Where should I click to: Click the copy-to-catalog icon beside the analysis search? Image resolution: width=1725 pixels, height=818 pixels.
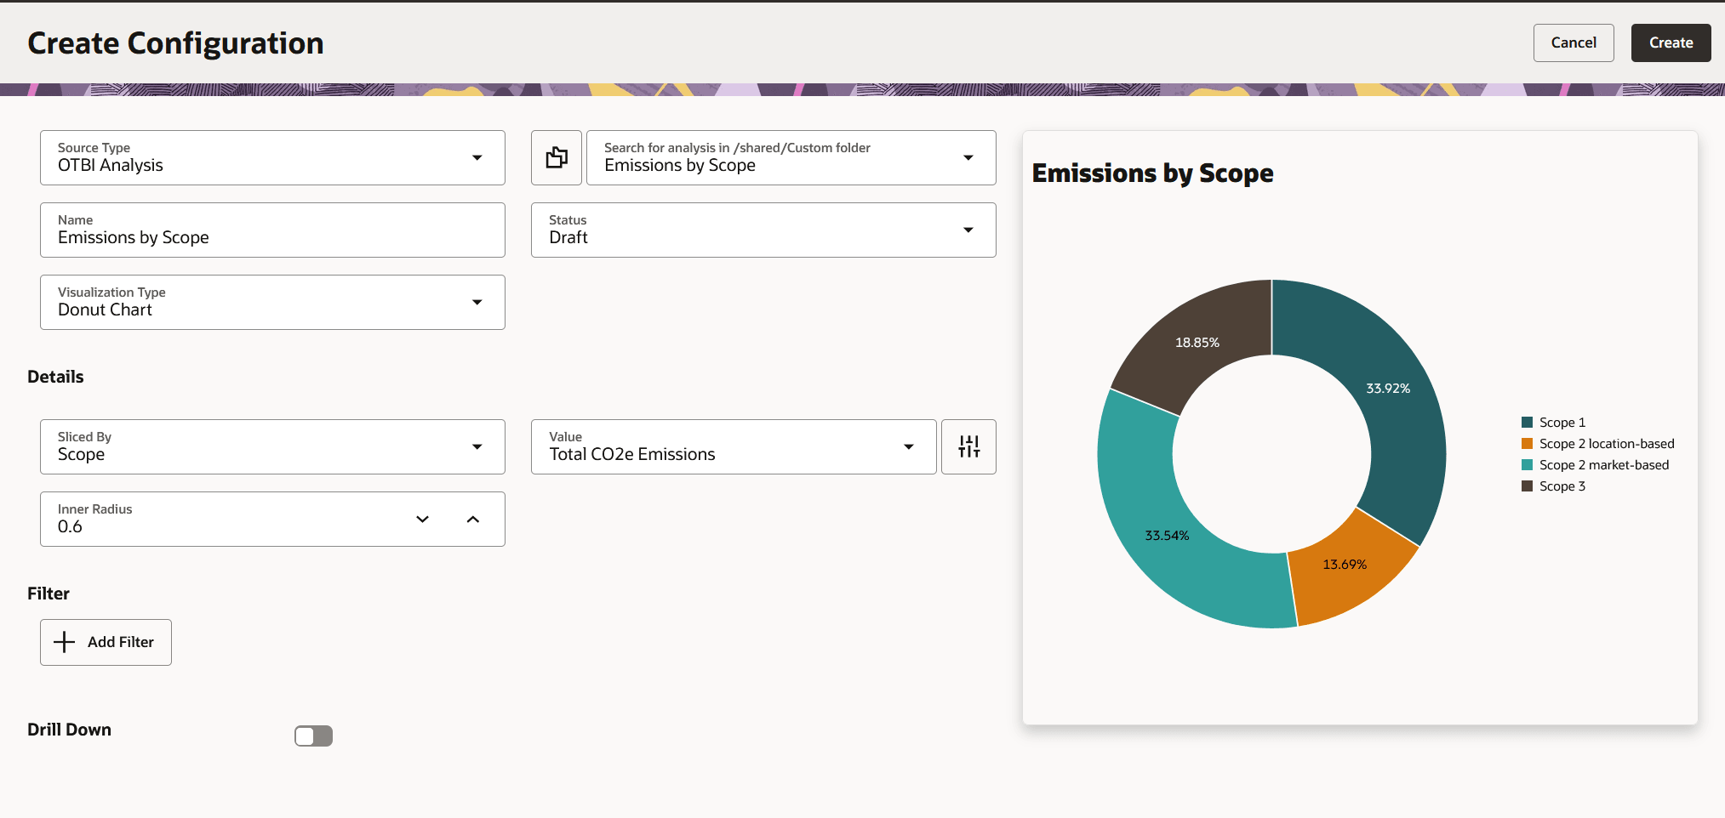(556, 157)
